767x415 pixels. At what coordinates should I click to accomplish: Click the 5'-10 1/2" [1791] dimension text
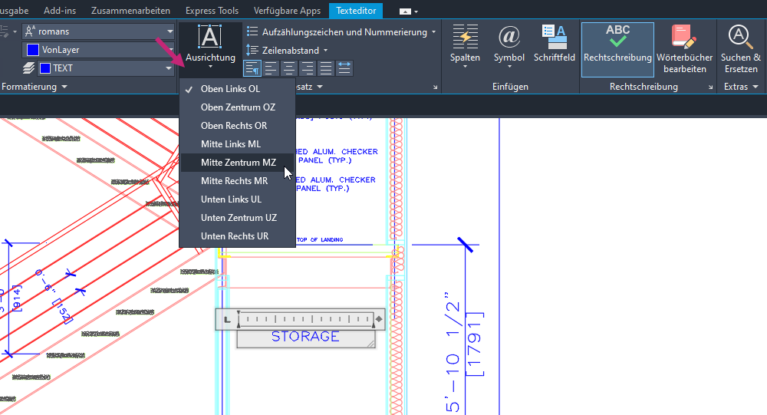[464, 351]
